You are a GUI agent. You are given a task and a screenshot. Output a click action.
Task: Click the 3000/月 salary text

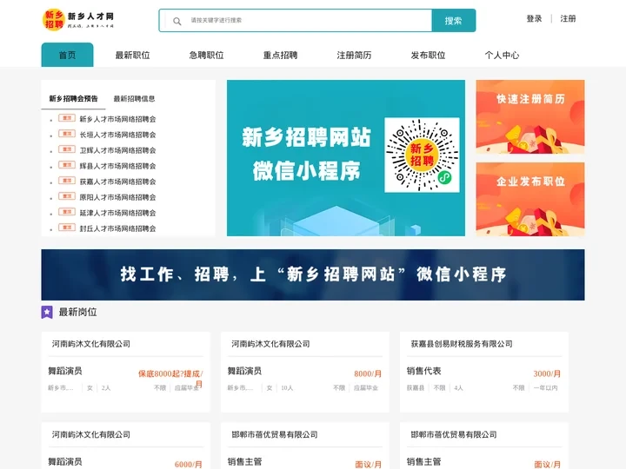tap(547, 373)
